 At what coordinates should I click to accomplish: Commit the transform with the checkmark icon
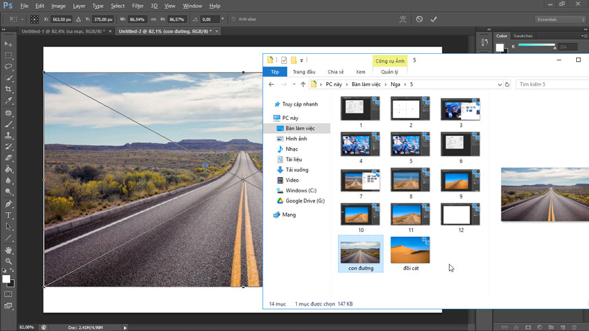(434, 20)
